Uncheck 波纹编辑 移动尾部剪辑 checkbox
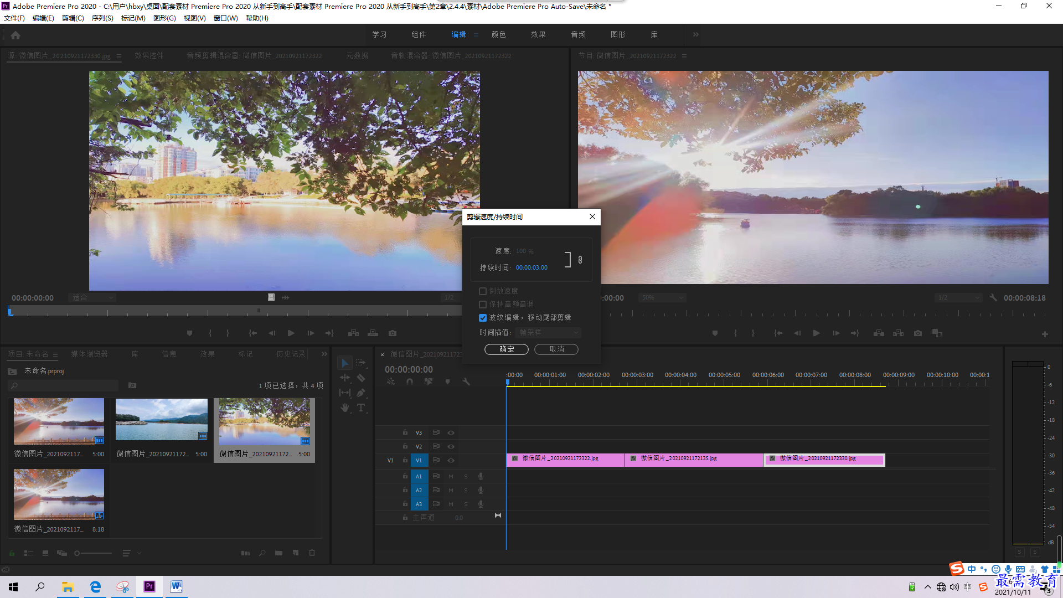Screen dimensions: 1063x598 [x=483, y=318]
